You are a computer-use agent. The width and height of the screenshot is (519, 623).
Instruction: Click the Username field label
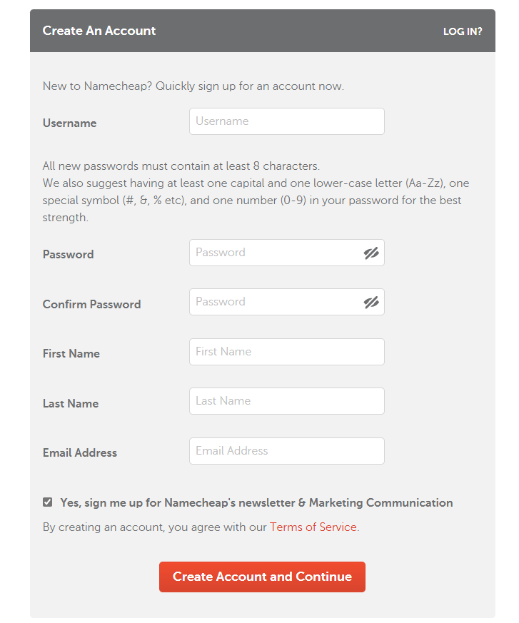69,123
